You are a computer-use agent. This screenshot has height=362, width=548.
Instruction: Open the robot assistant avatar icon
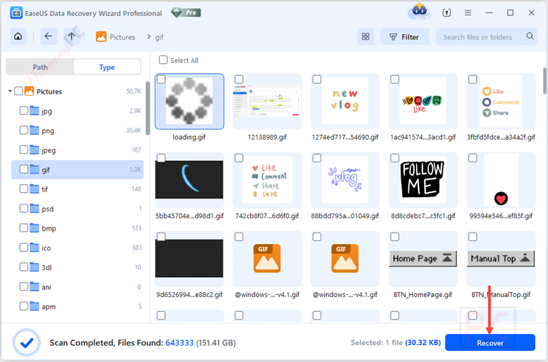point(419,12)
